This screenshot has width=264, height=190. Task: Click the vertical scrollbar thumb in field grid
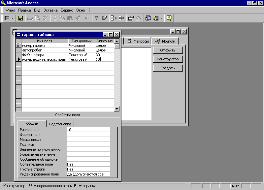coord(117,46)
